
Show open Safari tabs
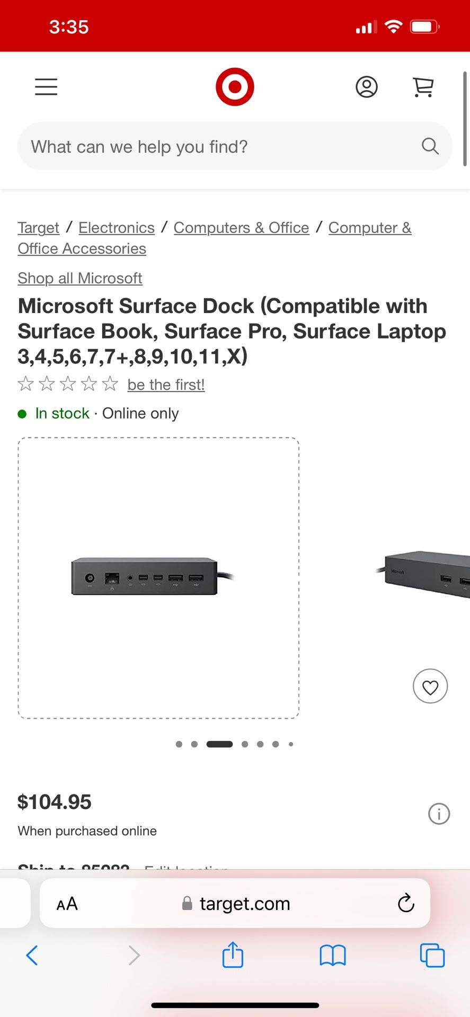click(x=432, y=956)
